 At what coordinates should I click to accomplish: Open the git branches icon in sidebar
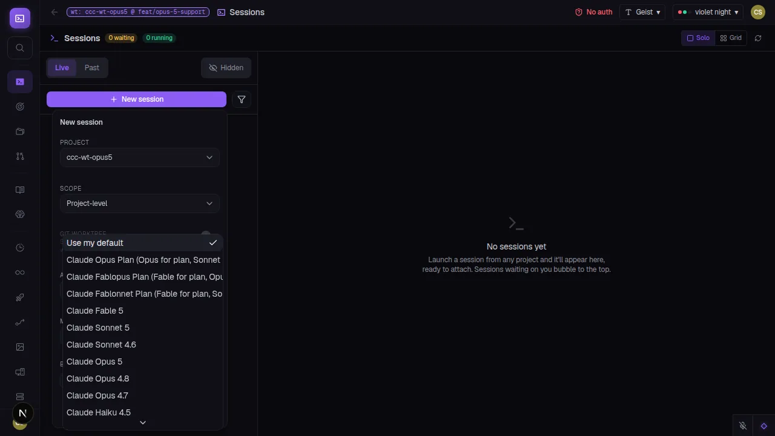[x=20, y=156]
